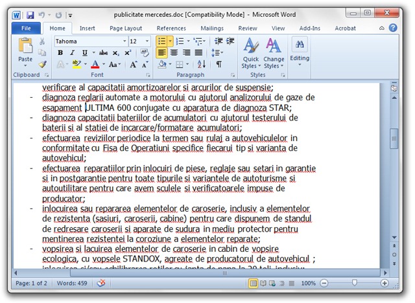Click the Increase Indent icon
Image resolution: width=415 pixels, height=303 pixels.
click(x=230, y=41)
